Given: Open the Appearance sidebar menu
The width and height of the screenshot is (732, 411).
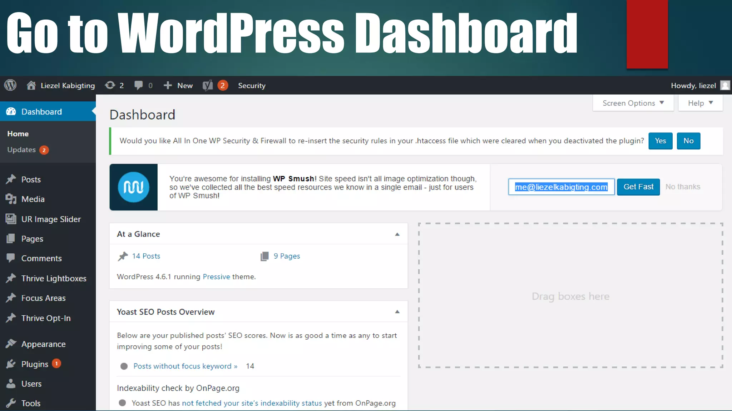Looking at the screenshot, I should [43, 344].
